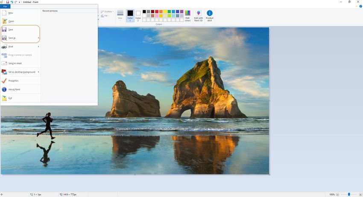Choose Open from the File menu

[x=11, y=21]
